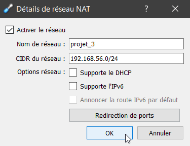190x146 pixels.
Task: Click the wrench icon in title bar
Action: (x=8, y=8)
